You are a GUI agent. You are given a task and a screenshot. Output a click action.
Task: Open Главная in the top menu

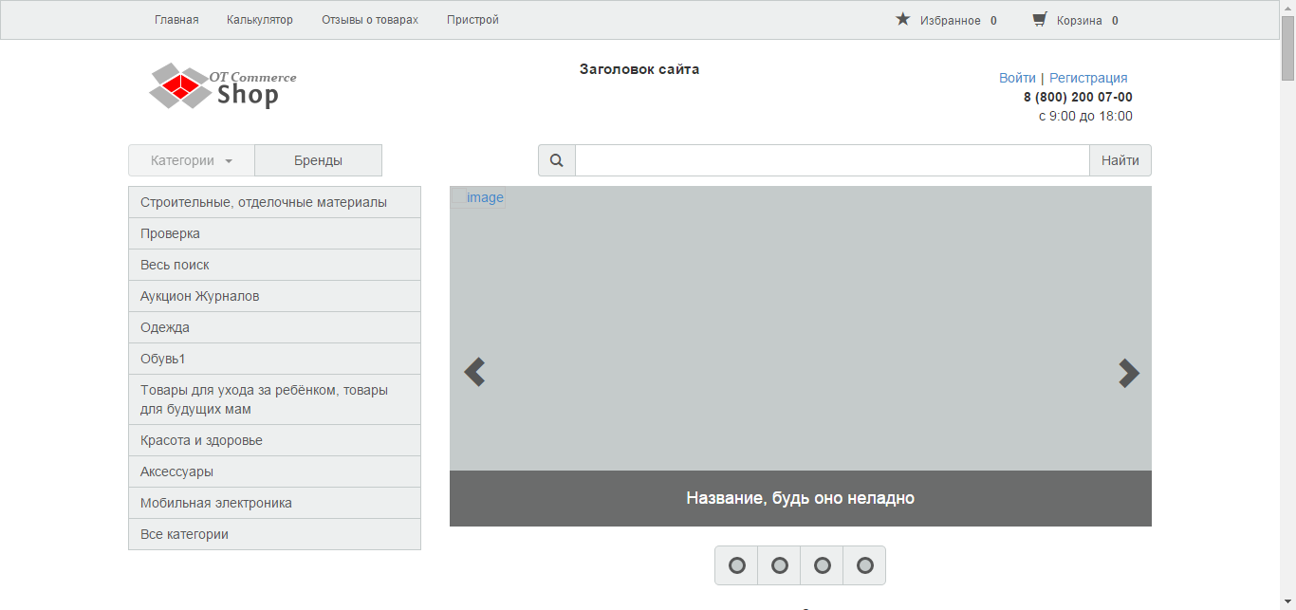pyautogui.click(x=176, y=20)
